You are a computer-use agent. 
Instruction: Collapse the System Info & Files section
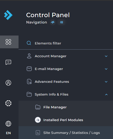pyautogui.click(x=106, y=95)
